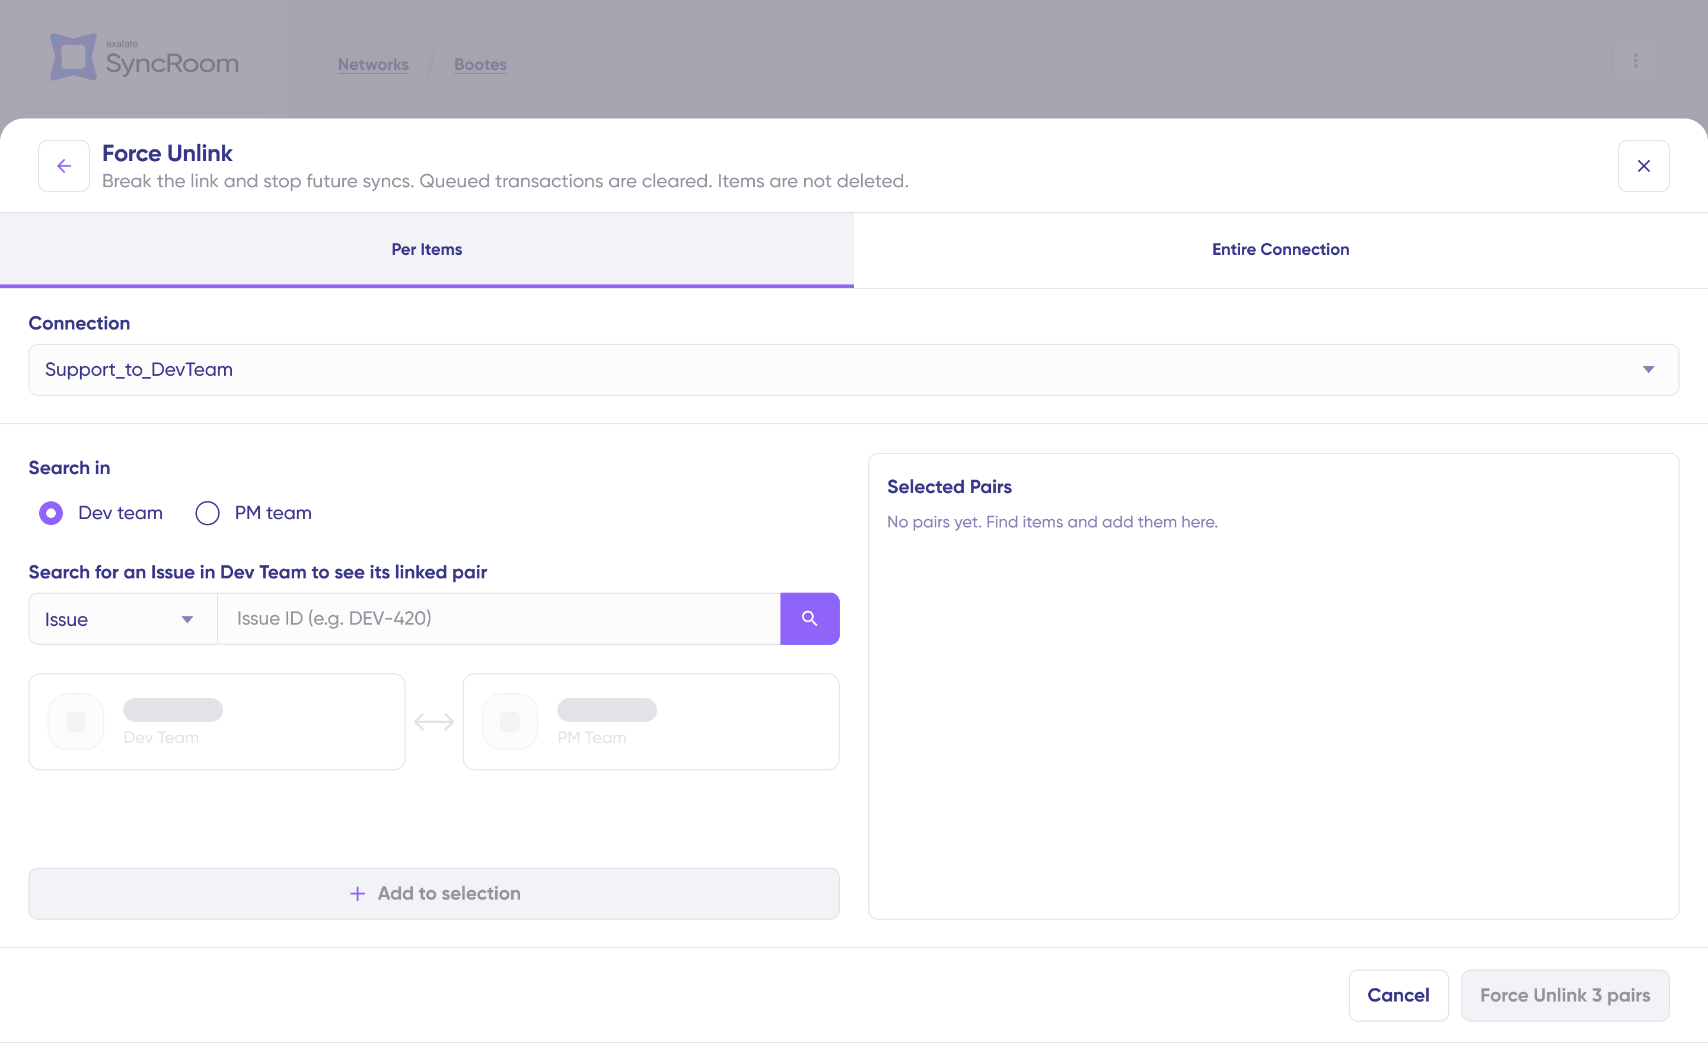Image resolution: width=1708 pixels, height=1043 pixels.
Task: Open the three-dot menu at top right
Action: click(1635, 61)
